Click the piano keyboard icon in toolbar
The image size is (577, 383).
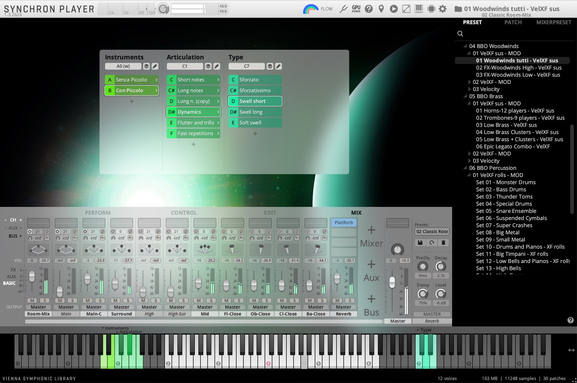point(419,9)
